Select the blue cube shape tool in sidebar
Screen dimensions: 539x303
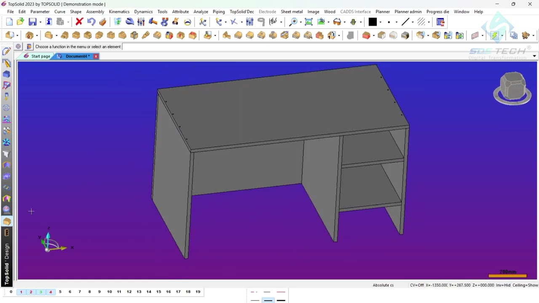pos(6,74)
